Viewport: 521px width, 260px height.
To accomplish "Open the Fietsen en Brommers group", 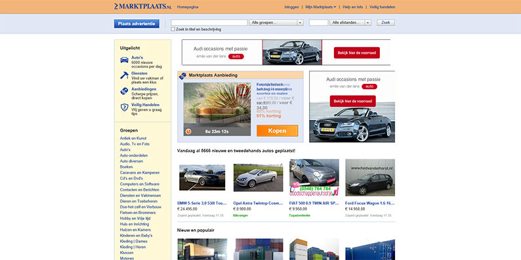I will click(x=138, y=213).
